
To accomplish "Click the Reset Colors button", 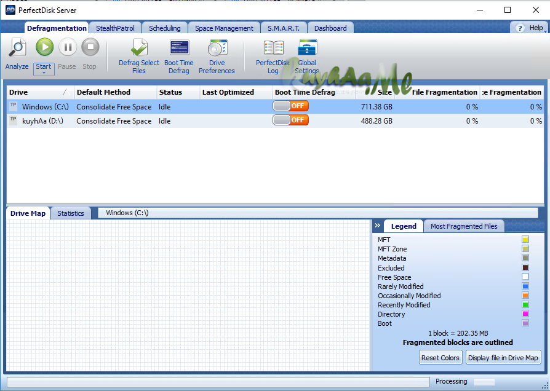I will [440, 358].
